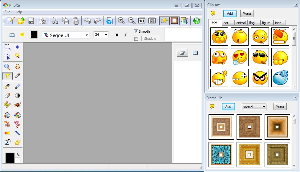Viewport: 300px width, 172px height.
Task: Click the black text color swatch
Action: tap(34, 35)
